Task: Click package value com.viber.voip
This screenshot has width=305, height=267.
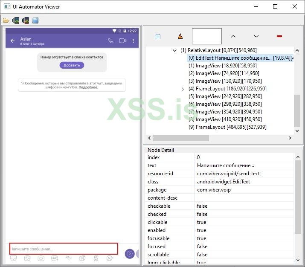Action: pyautogui.click(x=214, y=190)
